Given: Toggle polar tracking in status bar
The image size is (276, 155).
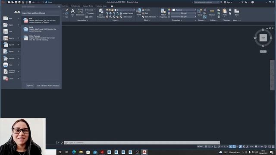Looking at the screenshot, I should coord(219,146).
